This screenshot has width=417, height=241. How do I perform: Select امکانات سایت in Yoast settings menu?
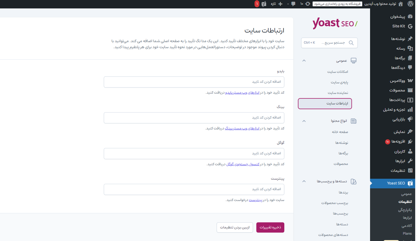[x=338, y=72]
